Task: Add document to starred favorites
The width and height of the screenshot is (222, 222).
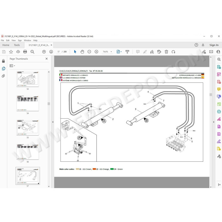Action: [x=11, y=52]
